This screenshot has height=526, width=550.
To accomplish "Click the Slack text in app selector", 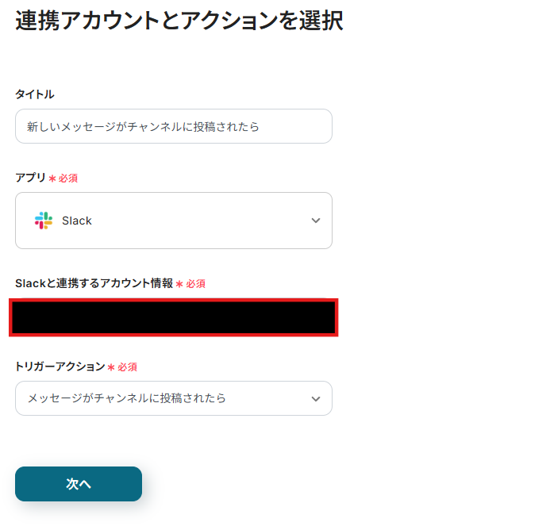I will click(x=77, y=221).
